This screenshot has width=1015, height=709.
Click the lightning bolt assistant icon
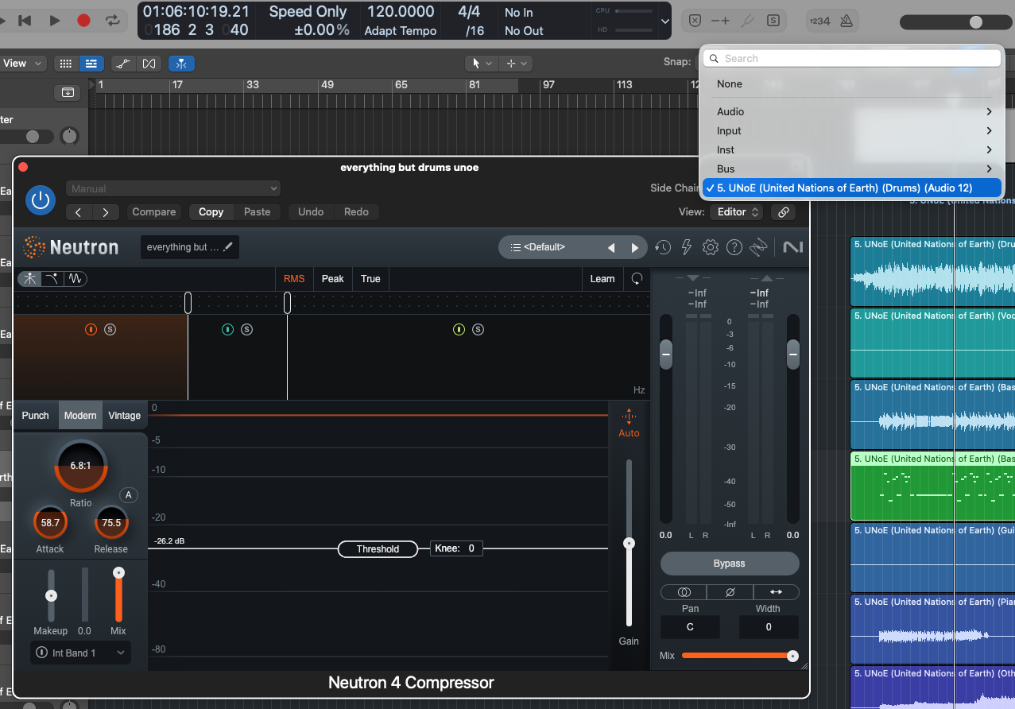pyautogui.click(x=687, y=247)
